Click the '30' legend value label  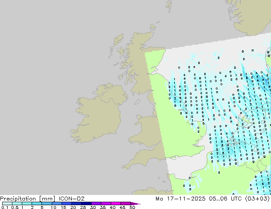coord(93,207)
